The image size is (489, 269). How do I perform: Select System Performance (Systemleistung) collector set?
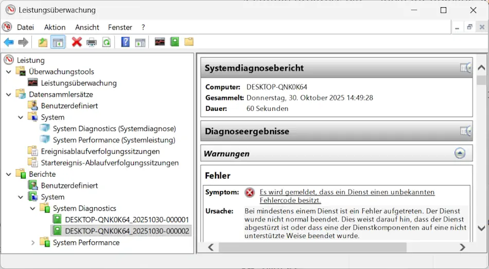click(114, 140)
